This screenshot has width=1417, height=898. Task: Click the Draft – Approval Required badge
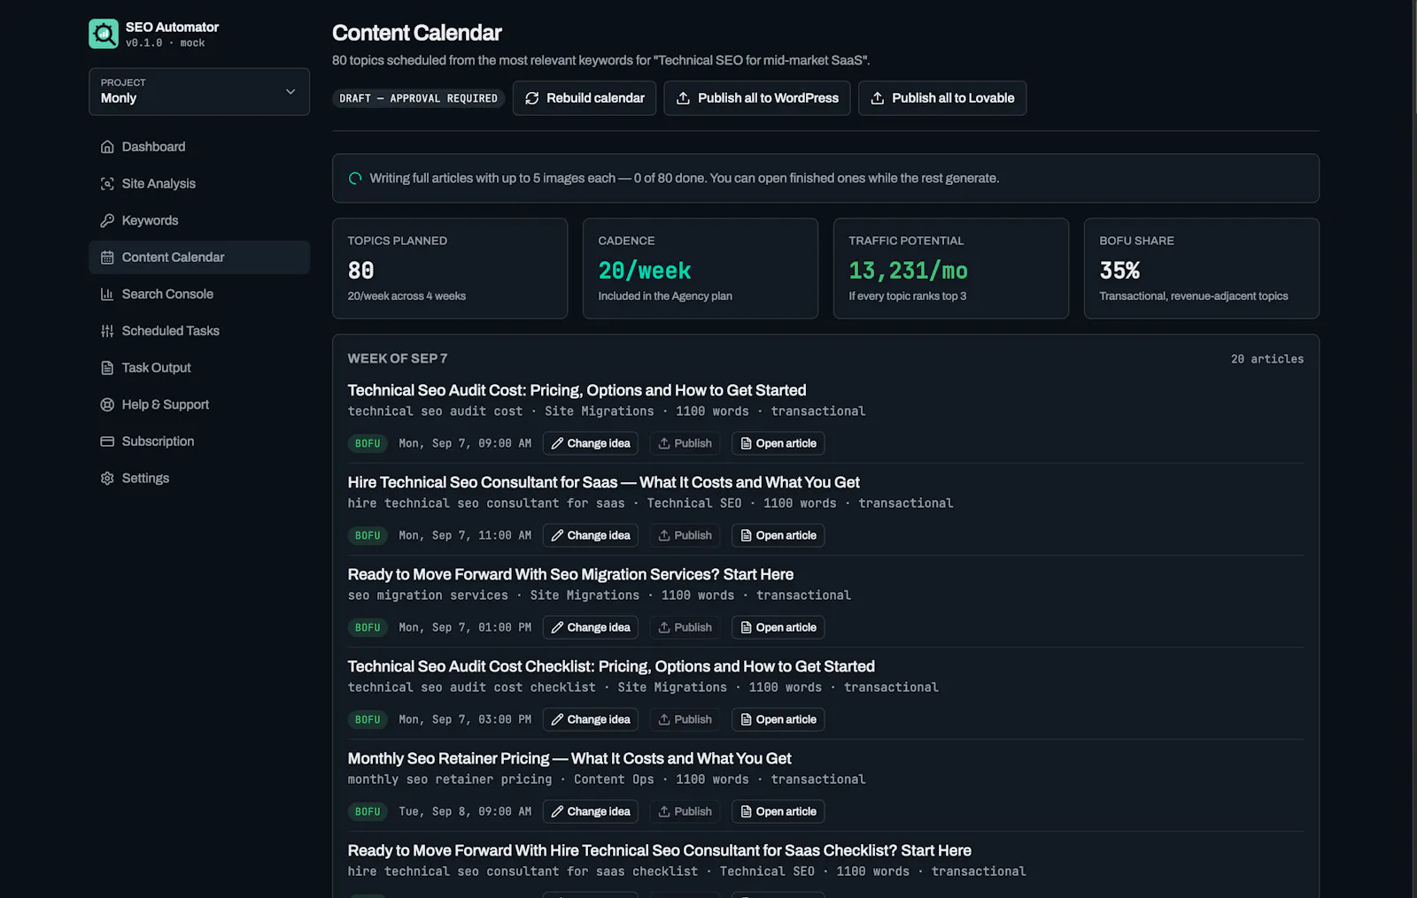pyautogui.click(x=419, y=98)
